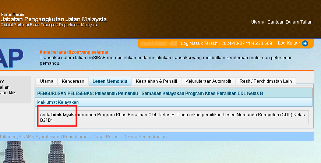Open Resit / Perkhidmatan Lain tab
The height and width of the screenshot is (163, 321).
[265, 81]
